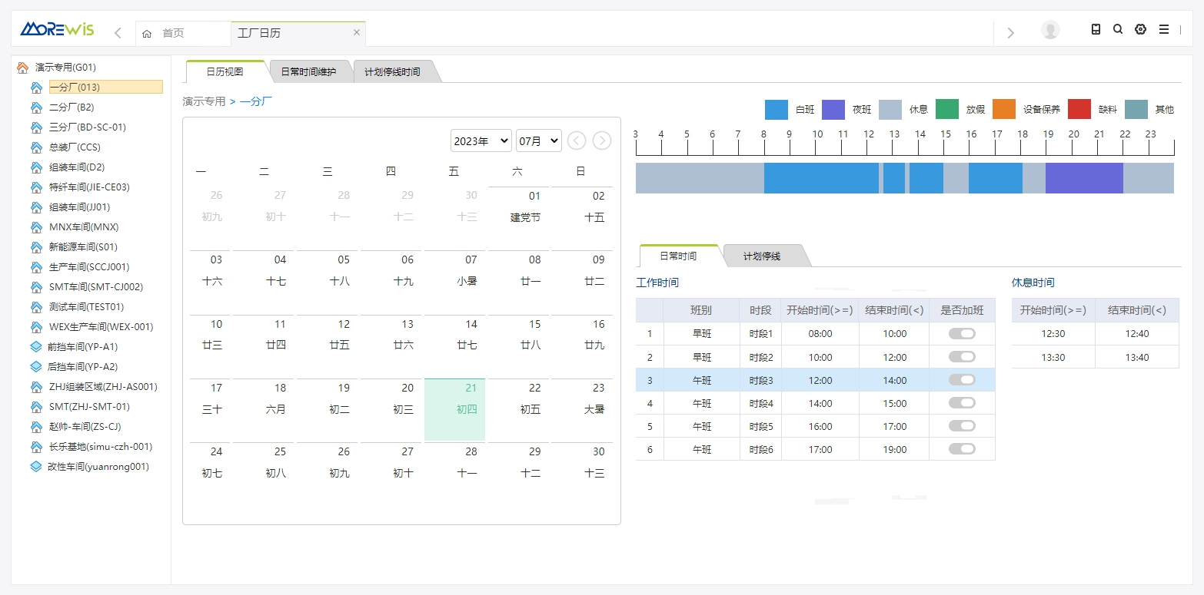The height and width of the screenshot is (595, 1204).
Task: Open the settings gear icon
Action: (1140, 29)
